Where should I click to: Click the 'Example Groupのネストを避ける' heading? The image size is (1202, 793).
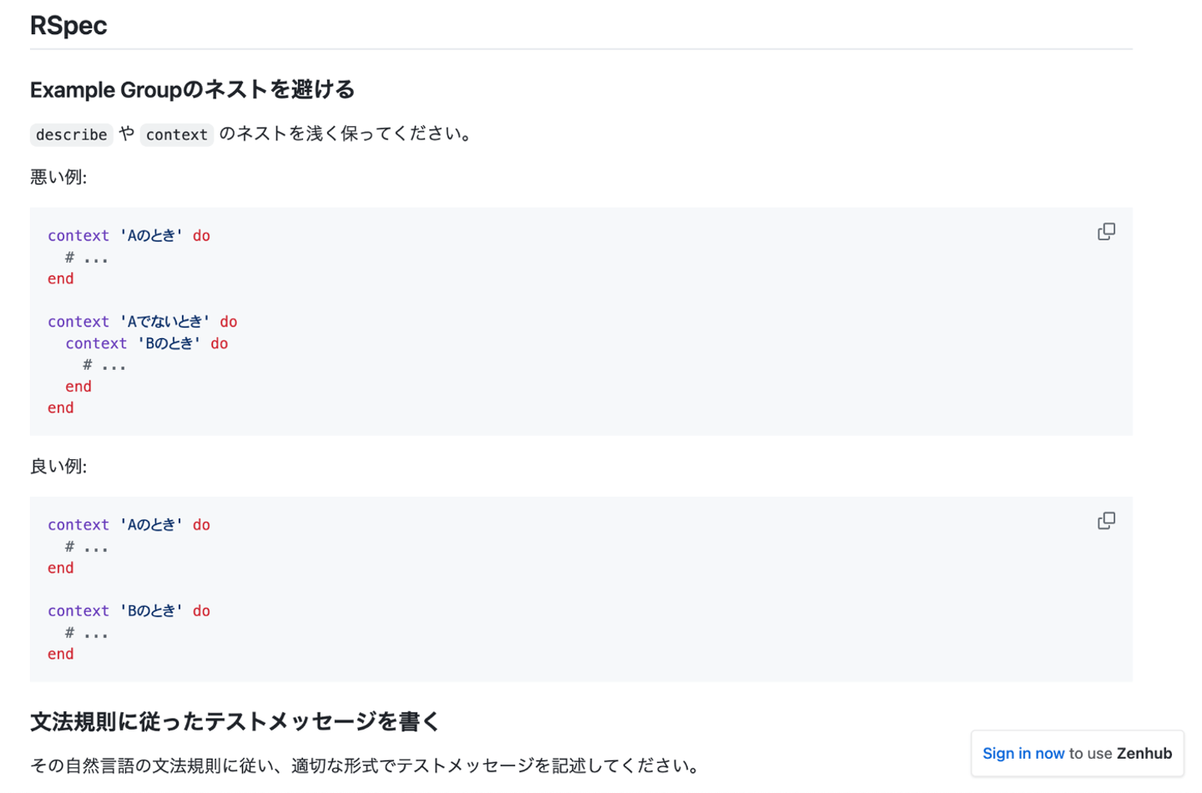[192, 89]
